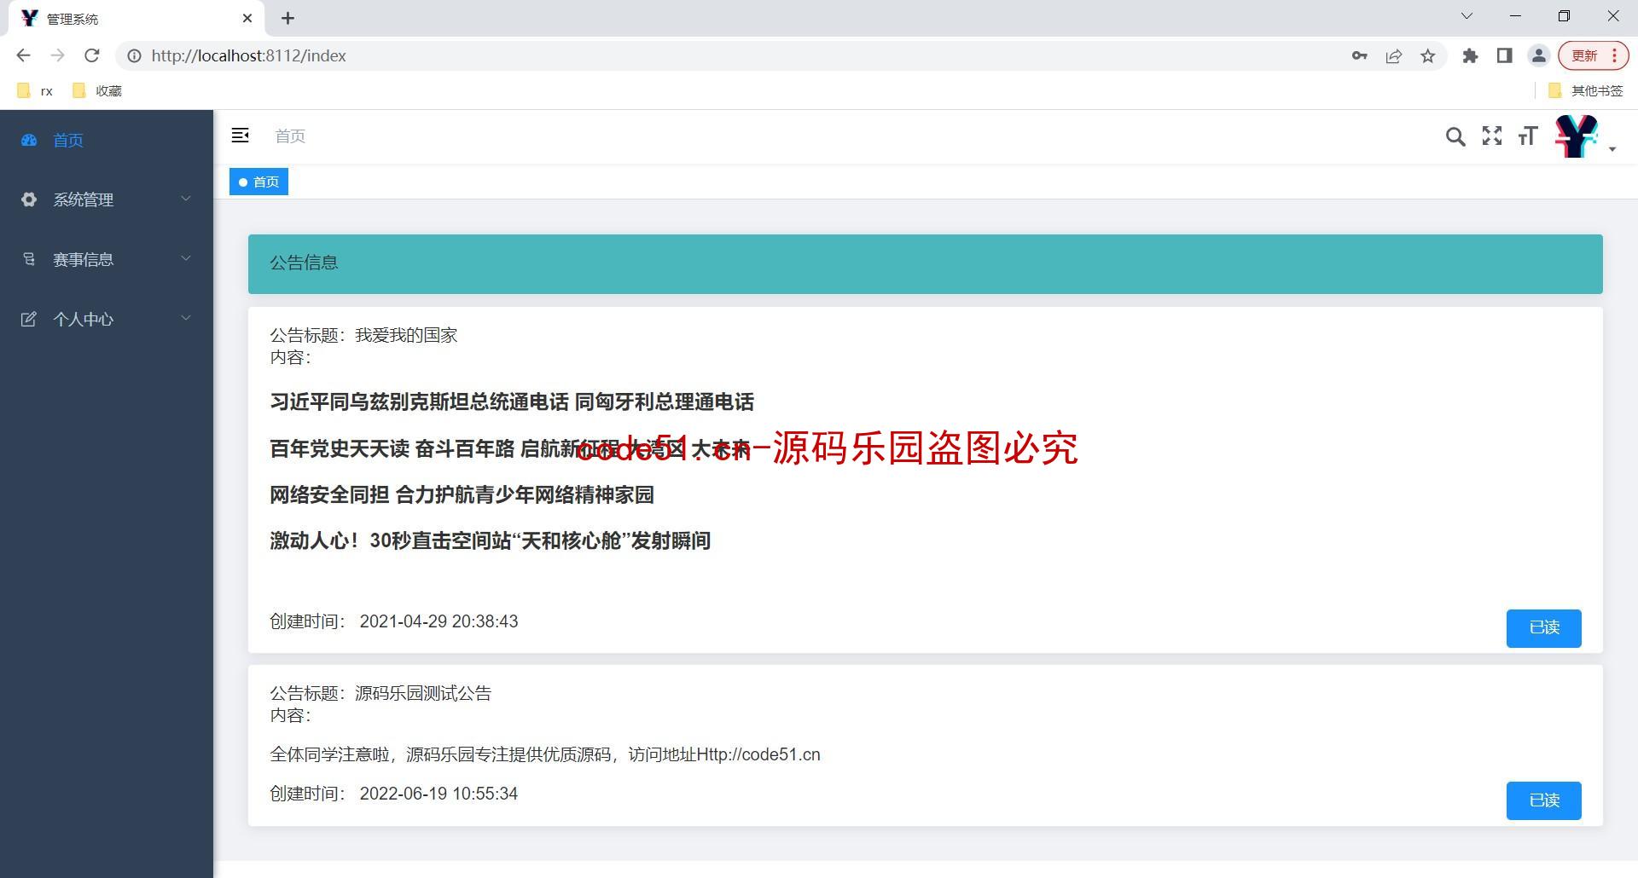1638x878 pixels.
Task: Collapse the sidebar with the hamburger icon
Action: [x=241, y=136]
